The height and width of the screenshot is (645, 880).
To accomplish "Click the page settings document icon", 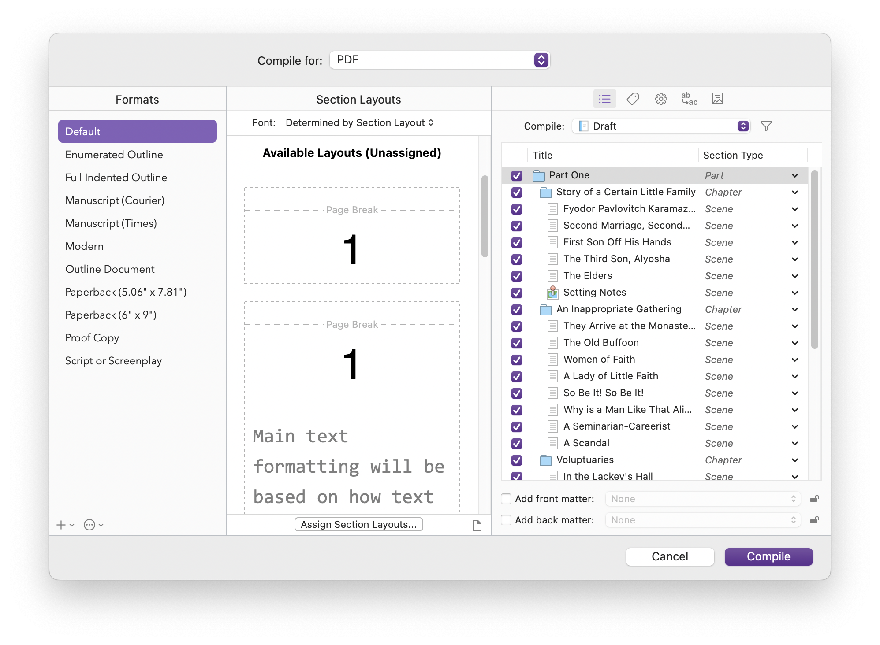I will (477, 525).
